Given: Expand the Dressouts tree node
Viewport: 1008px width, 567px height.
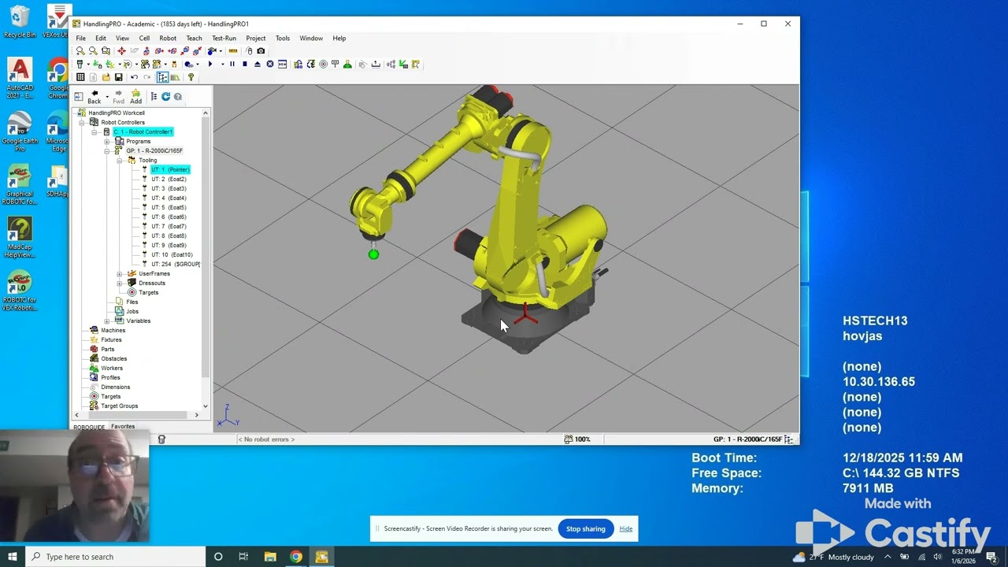Looking at the screenshot, I should click(120, 283).
